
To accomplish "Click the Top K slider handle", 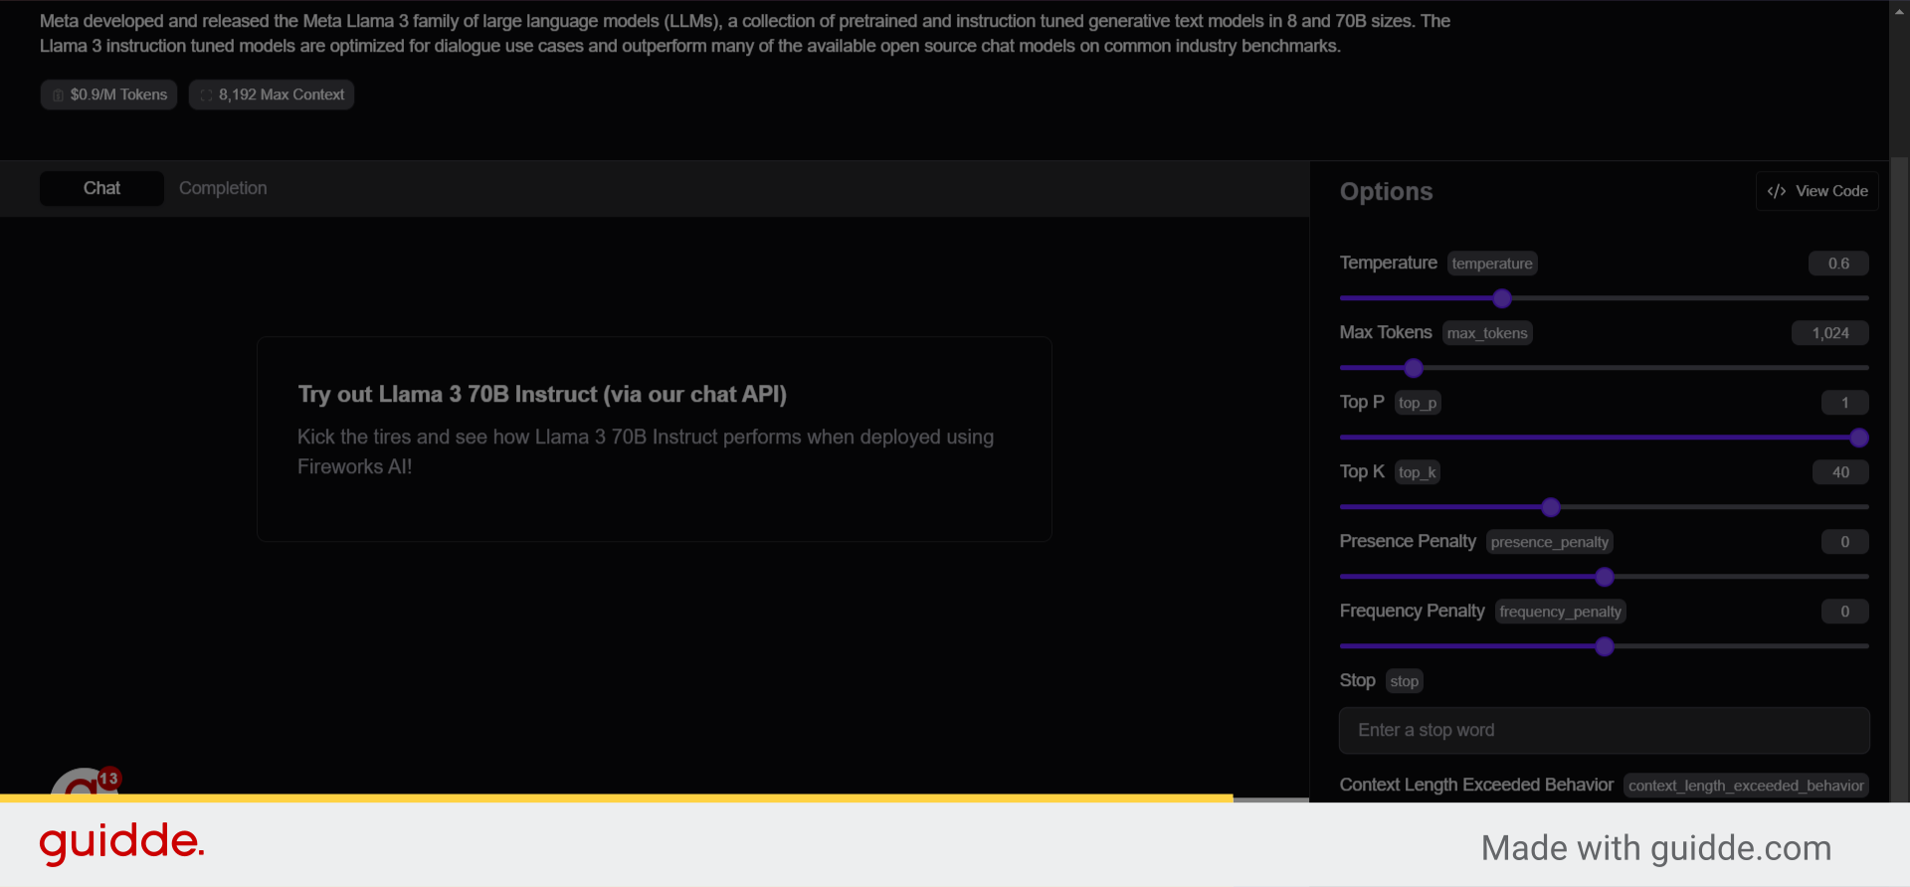I will [x=1551, y=507].
